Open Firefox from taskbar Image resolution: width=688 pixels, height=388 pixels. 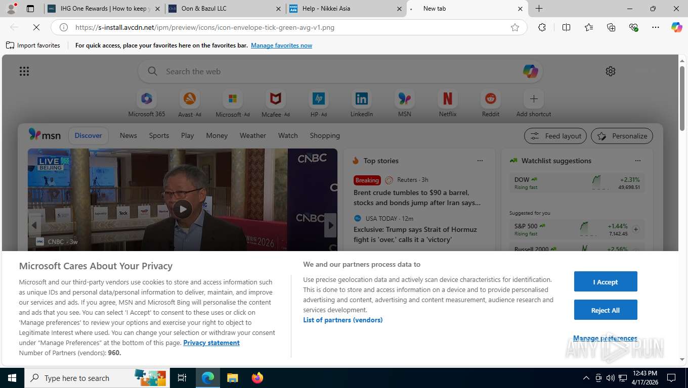click(257, 378)
